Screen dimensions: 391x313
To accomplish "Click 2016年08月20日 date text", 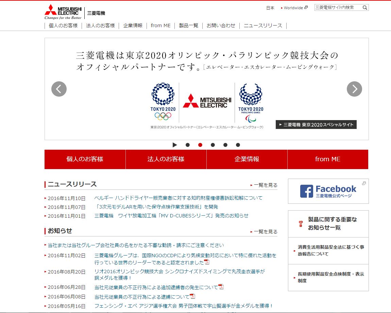I will [67, 272].
